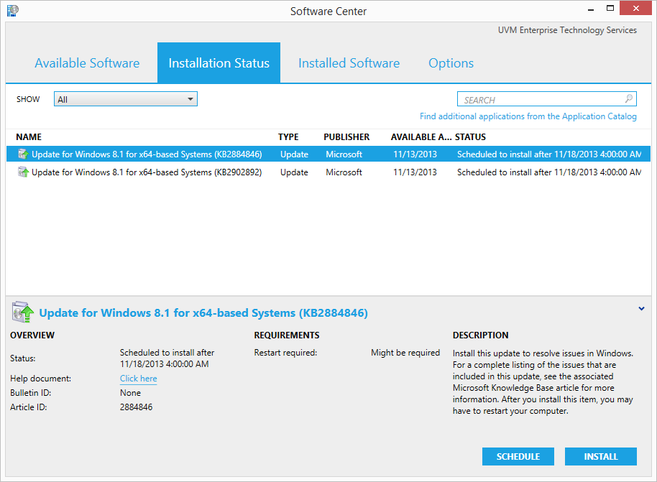Click the search magnifier icon
The width and height of the screenshot is (657, 482).
pyautogui.click(x=628, y=99)
